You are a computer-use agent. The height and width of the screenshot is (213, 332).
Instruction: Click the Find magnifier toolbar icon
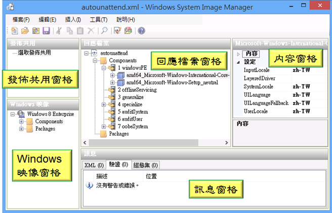(104, 31)
